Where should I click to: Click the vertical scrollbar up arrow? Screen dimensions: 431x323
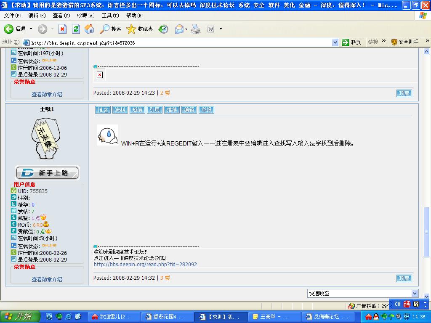tap(427, 51)
